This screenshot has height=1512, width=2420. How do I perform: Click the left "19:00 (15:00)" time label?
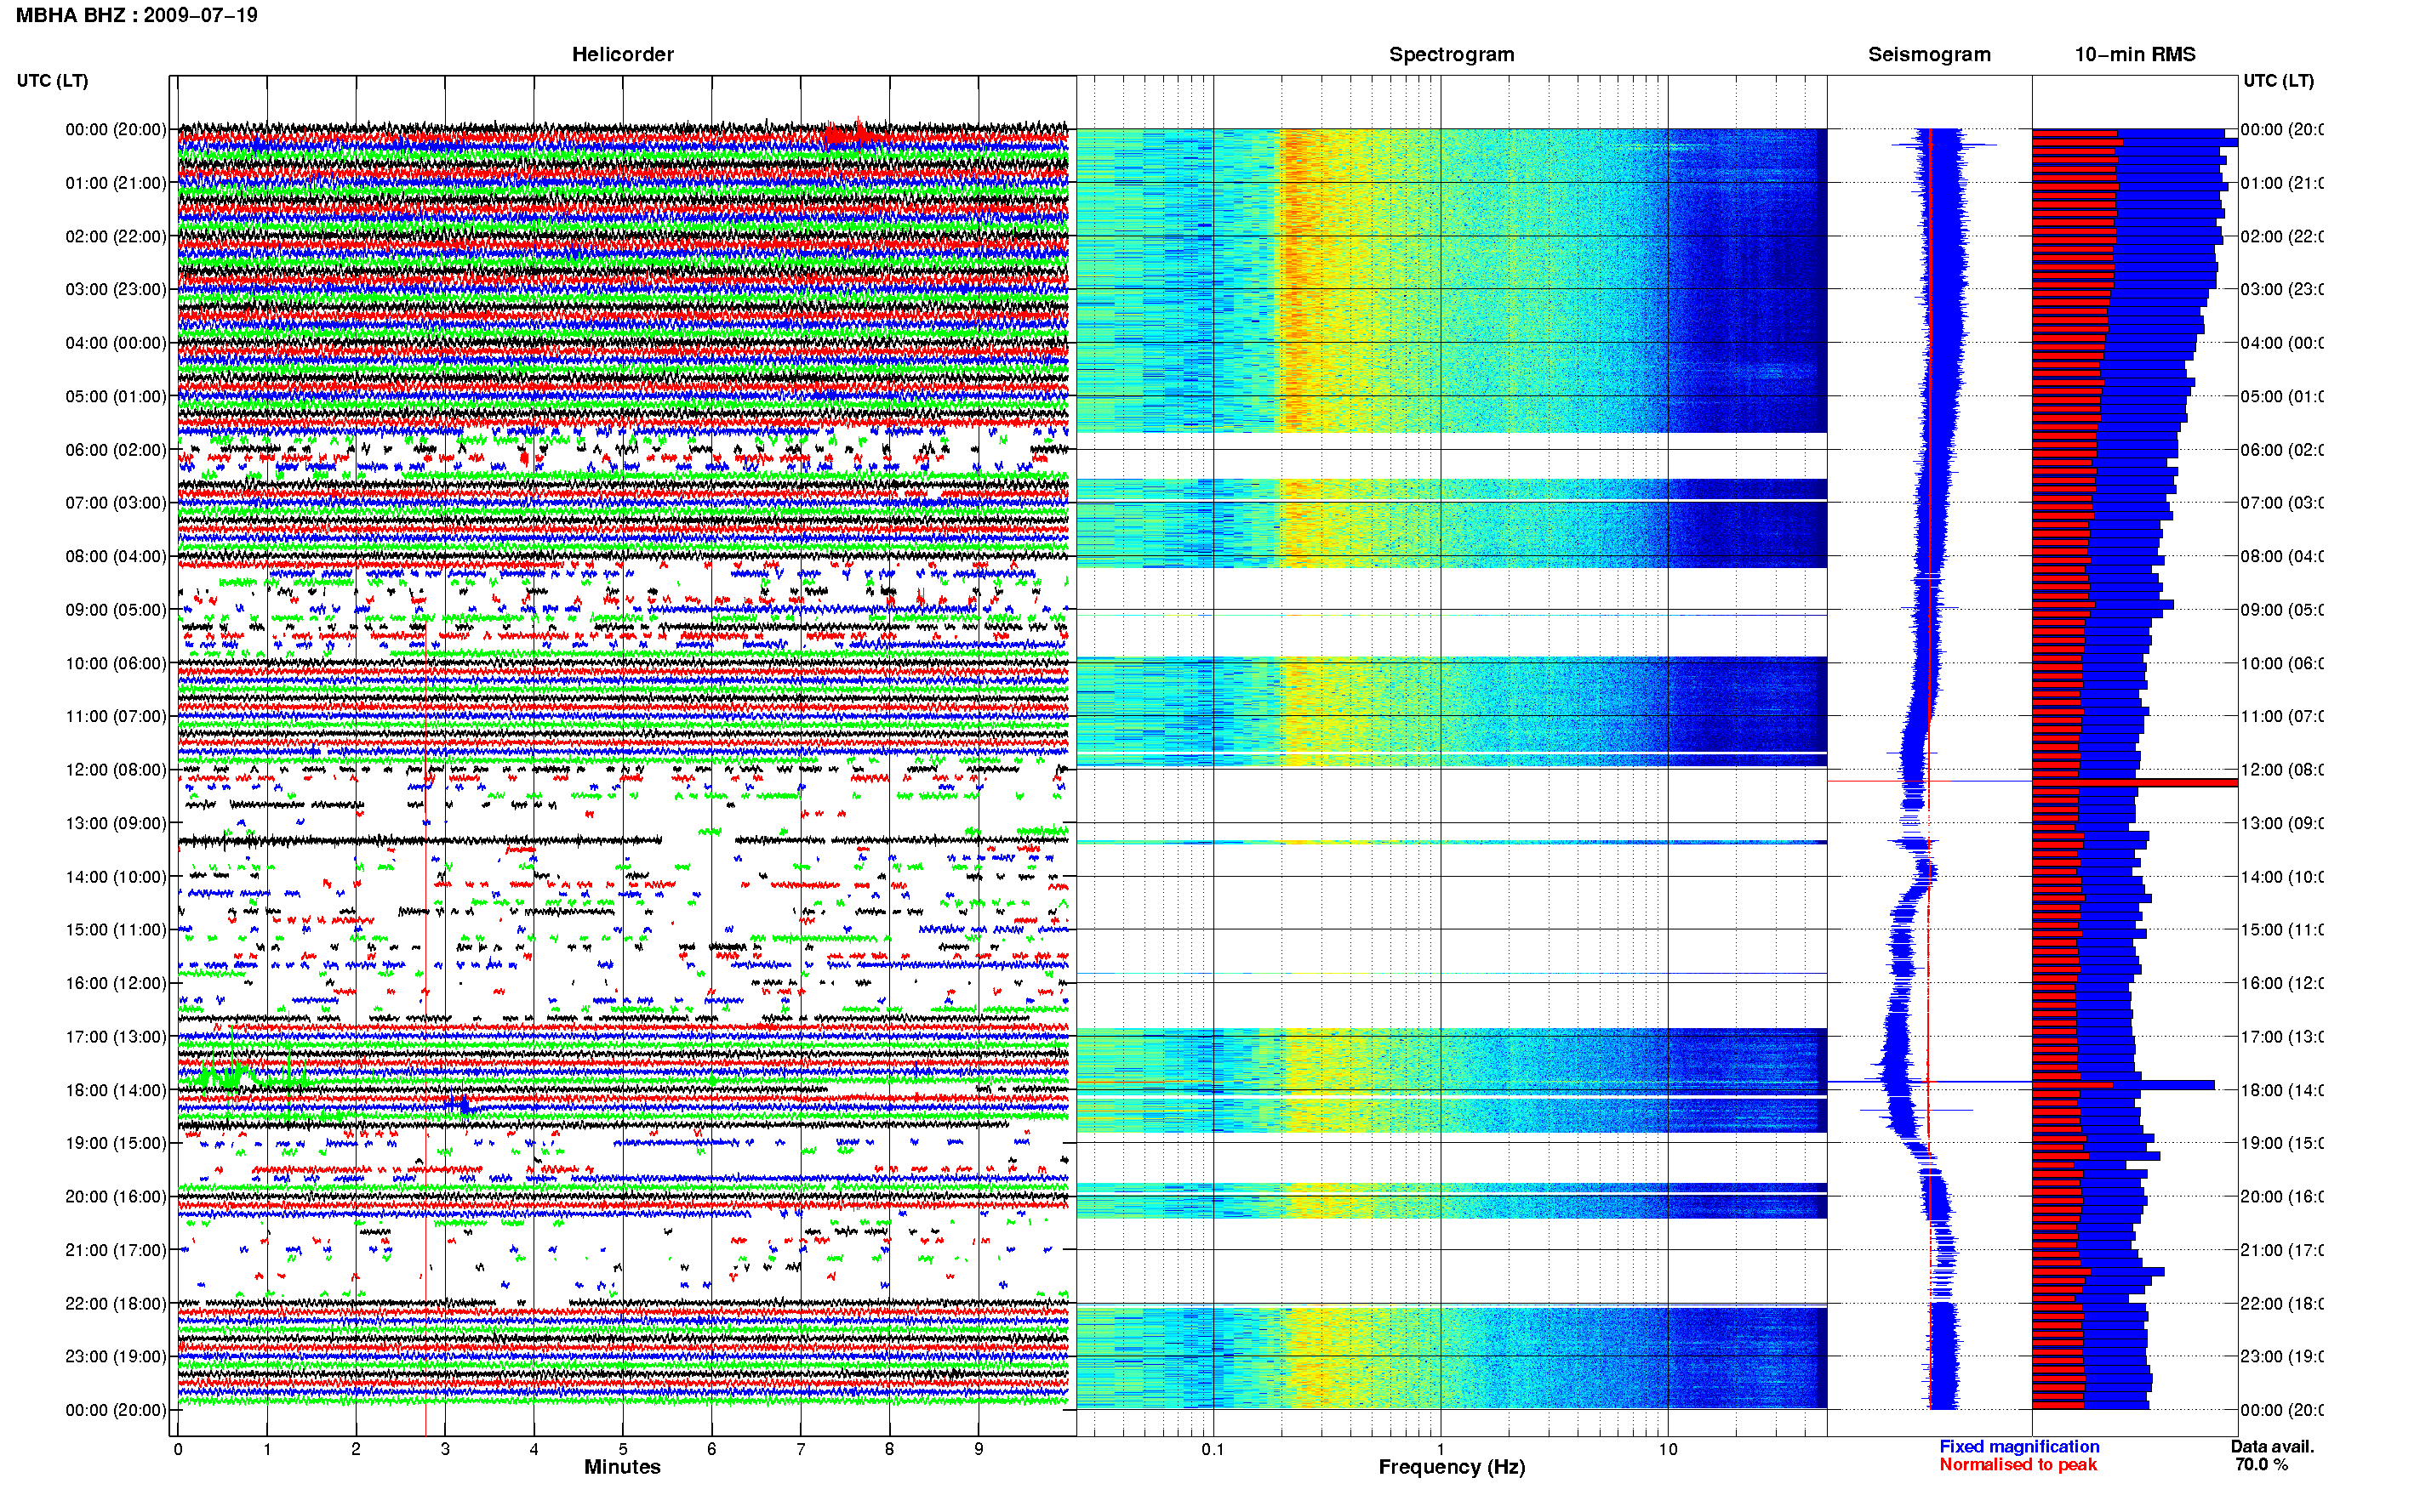pos(116,1143)
